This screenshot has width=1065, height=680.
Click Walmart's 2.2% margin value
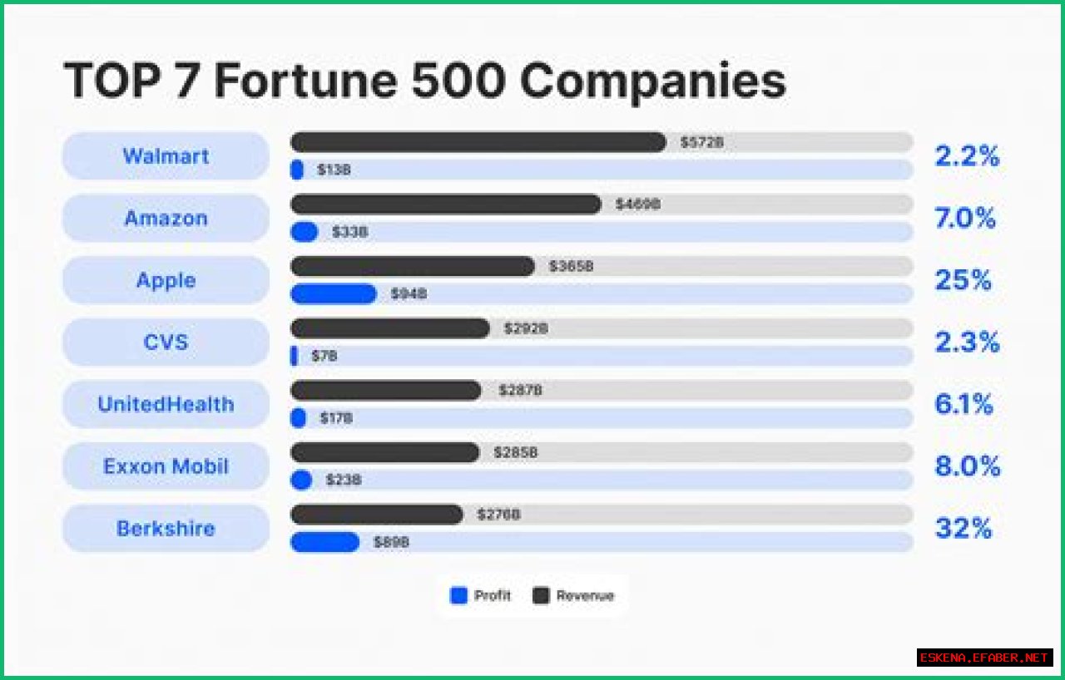point(967,156)
